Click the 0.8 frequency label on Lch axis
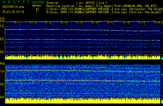This screenshot has height=106, width=163. pyautogui.click(x=2, y=52)
